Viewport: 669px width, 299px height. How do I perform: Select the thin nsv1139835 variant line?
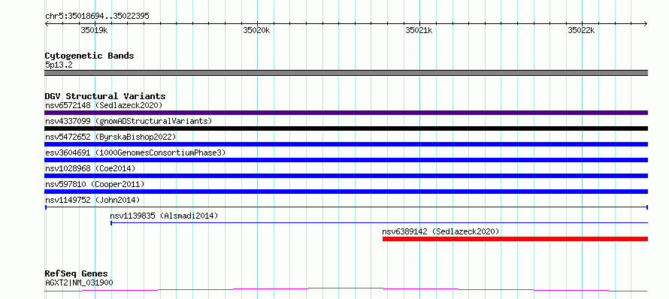(x=379, y=222)
